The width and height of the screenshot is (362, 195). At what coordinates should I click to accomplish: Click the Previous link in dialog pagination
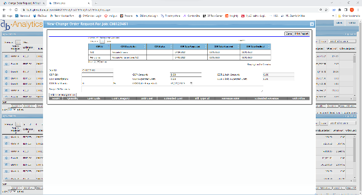pos(94,42)
